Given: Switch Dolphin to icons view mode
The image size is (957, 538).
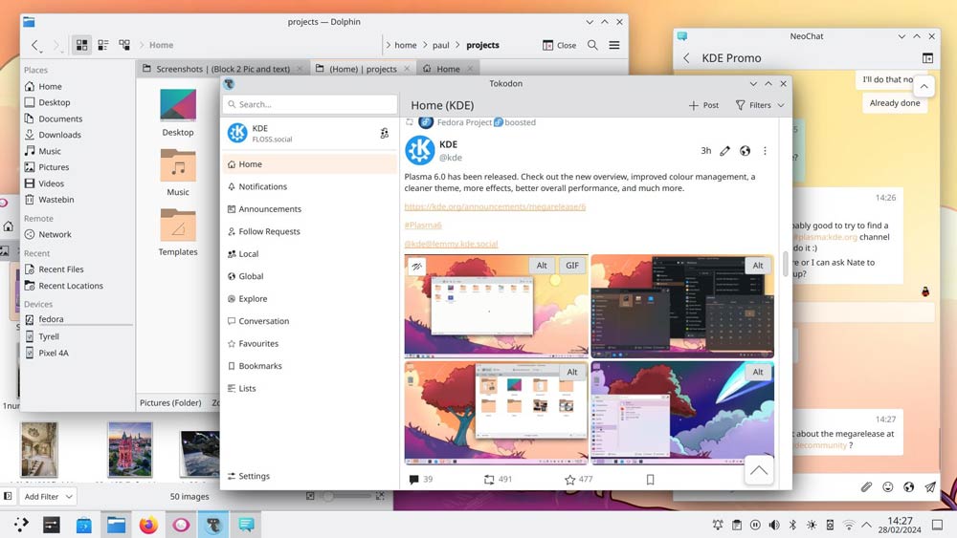Looking at the screenshot, I should (81, 45).
